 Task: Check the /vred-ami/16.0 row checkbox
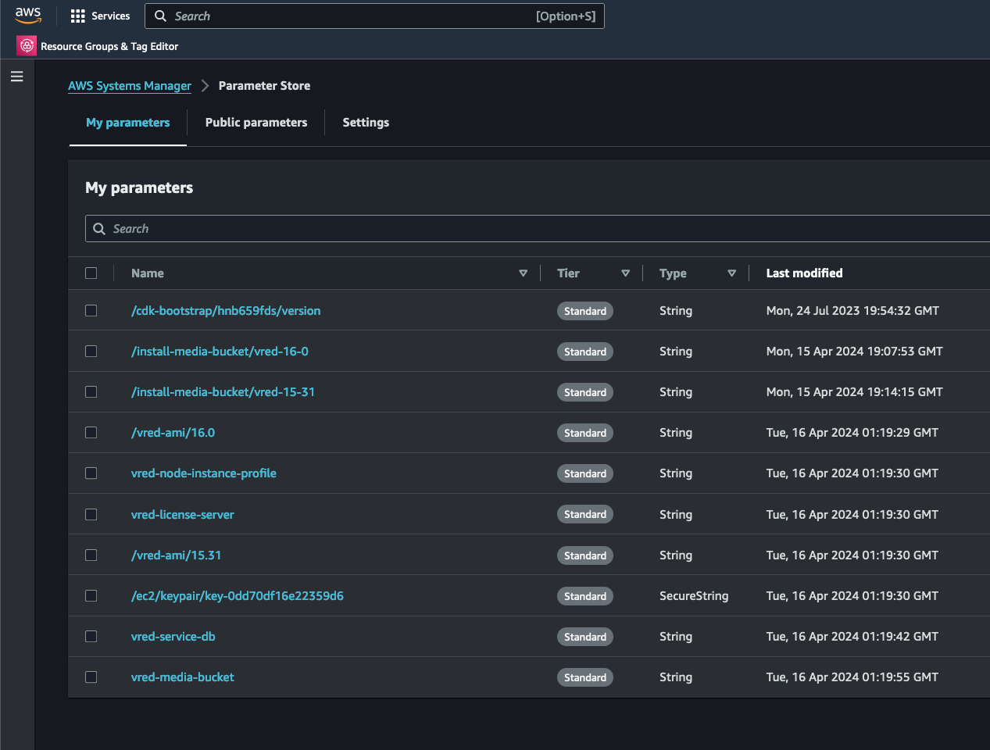click(91, 433)
